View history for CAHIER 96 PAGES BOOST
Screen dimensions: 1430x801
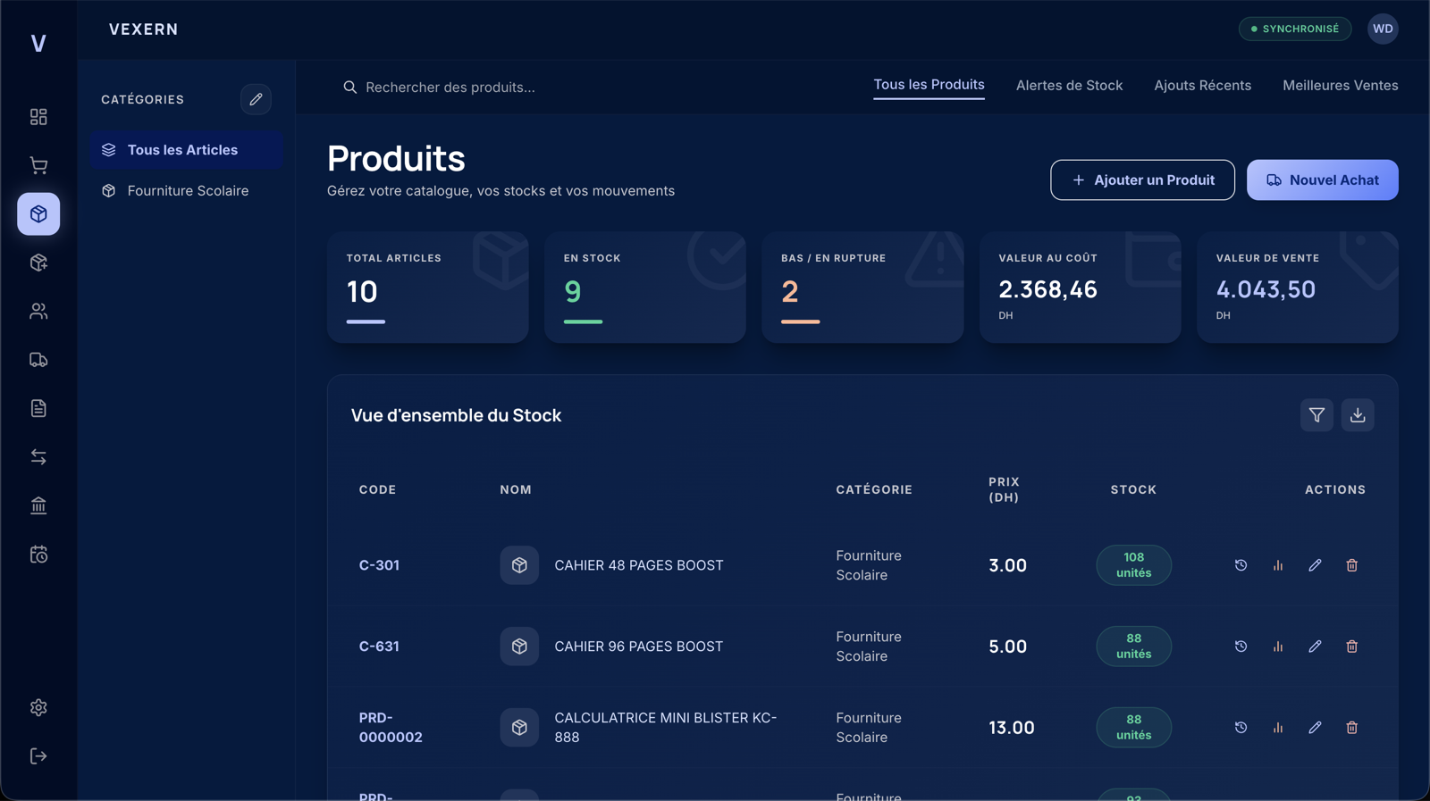pyautogui.click(x=1241, y=647)
